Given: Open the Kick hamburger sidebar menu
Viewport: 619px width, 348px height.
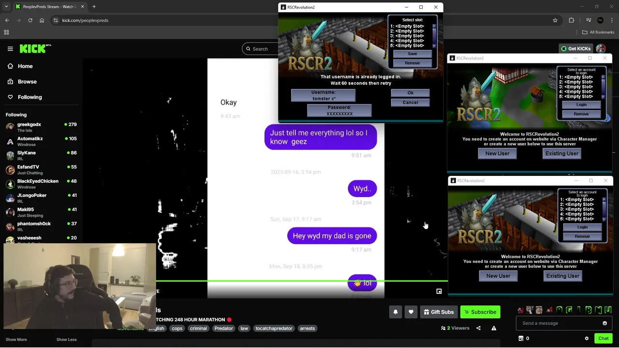Looking at the screenshot, I should (x=10, y=48).
